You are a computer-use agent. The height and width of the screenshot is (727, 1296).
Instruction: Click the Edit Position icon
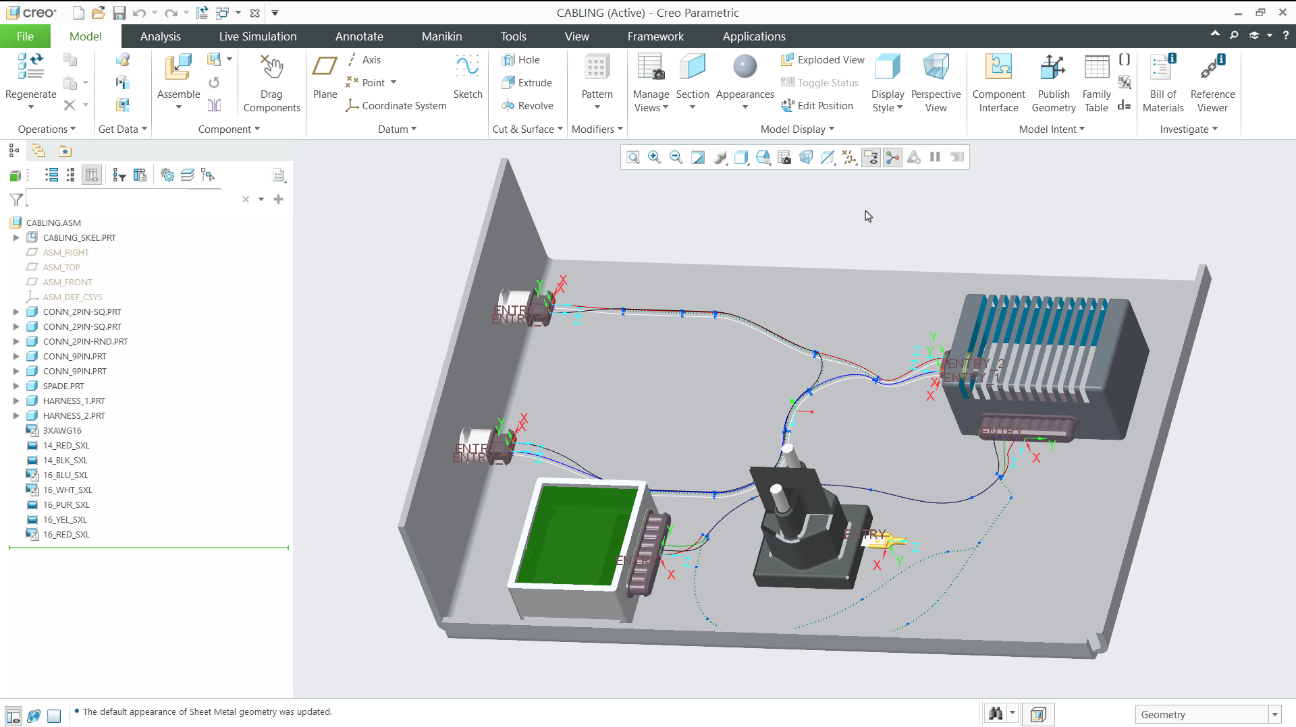[817, 106]
